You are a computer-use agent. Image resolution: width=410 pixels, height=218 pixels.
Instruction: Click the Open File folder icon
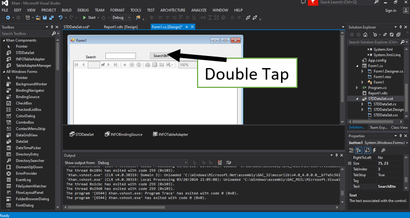pyautogui.click(x=38, y=18)
